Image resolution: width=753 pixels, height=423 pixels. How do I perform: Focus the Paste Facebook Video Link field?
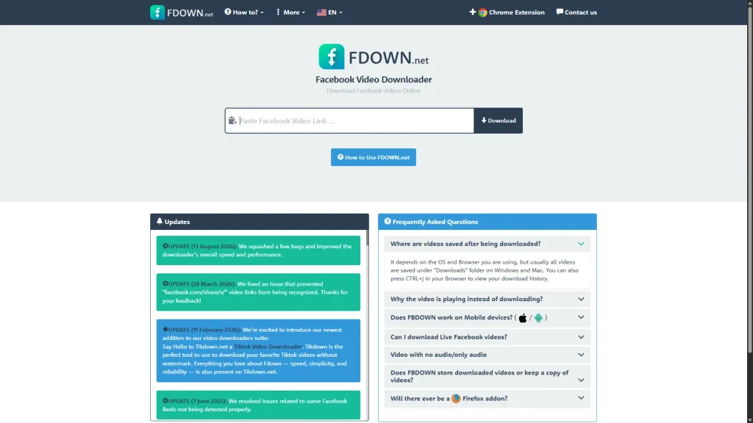349,120
